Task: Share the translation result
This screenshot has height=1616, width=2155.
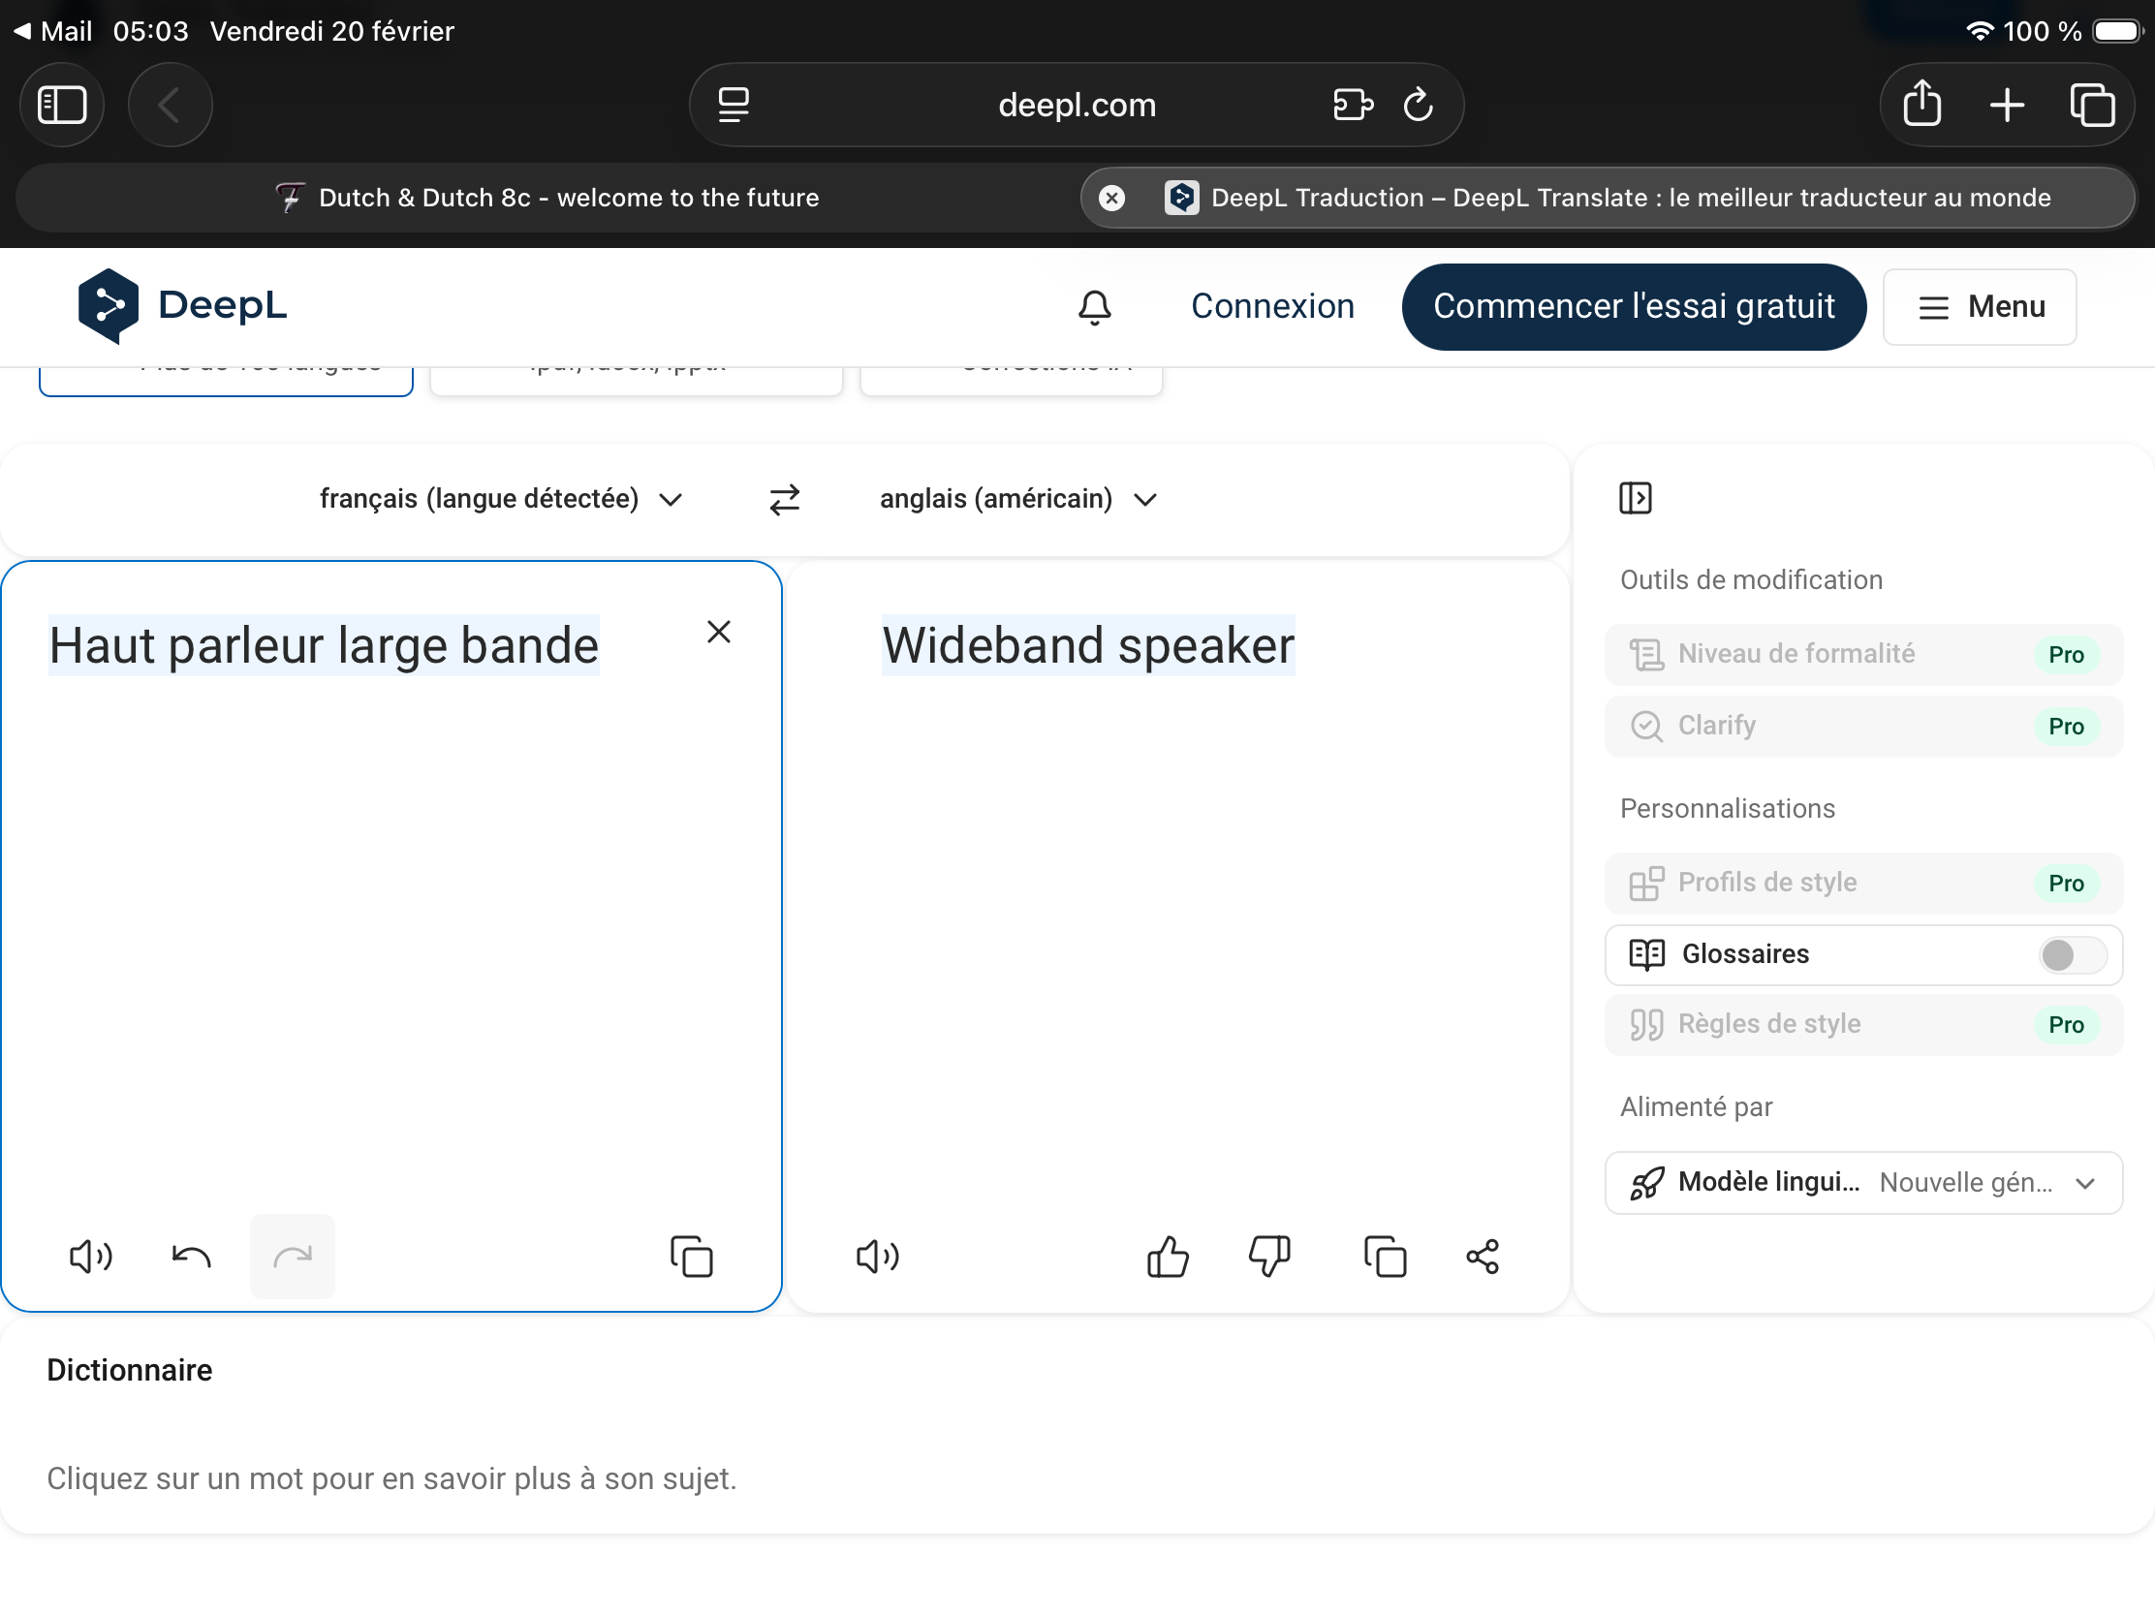Action: click(1482, 1257)
